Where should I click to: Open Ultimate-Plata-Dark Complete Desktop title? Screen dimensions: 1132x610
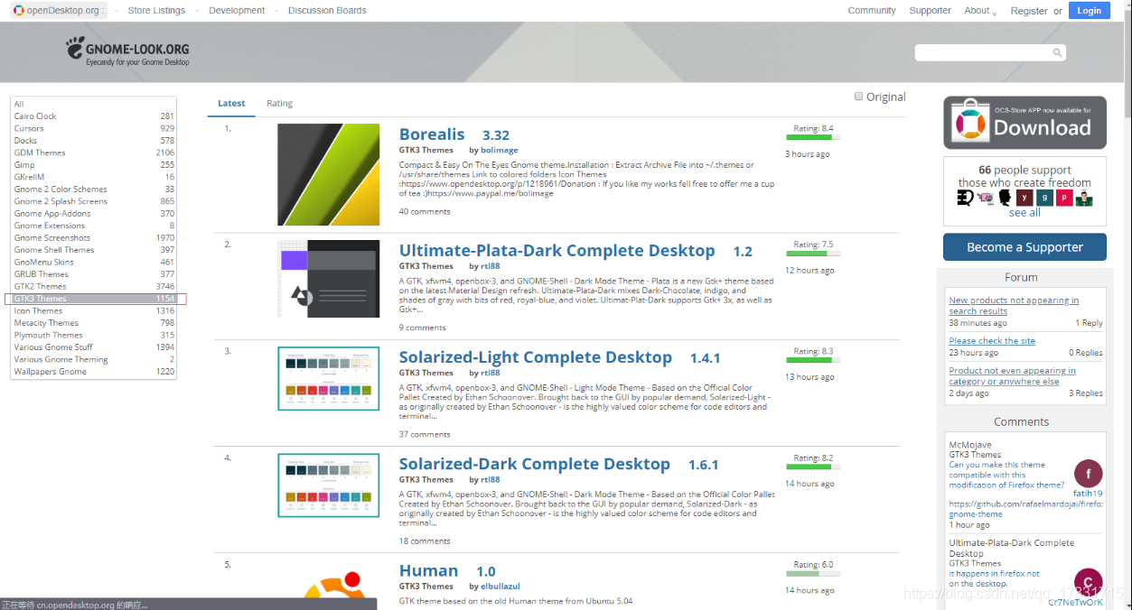[x=557, y=251]
